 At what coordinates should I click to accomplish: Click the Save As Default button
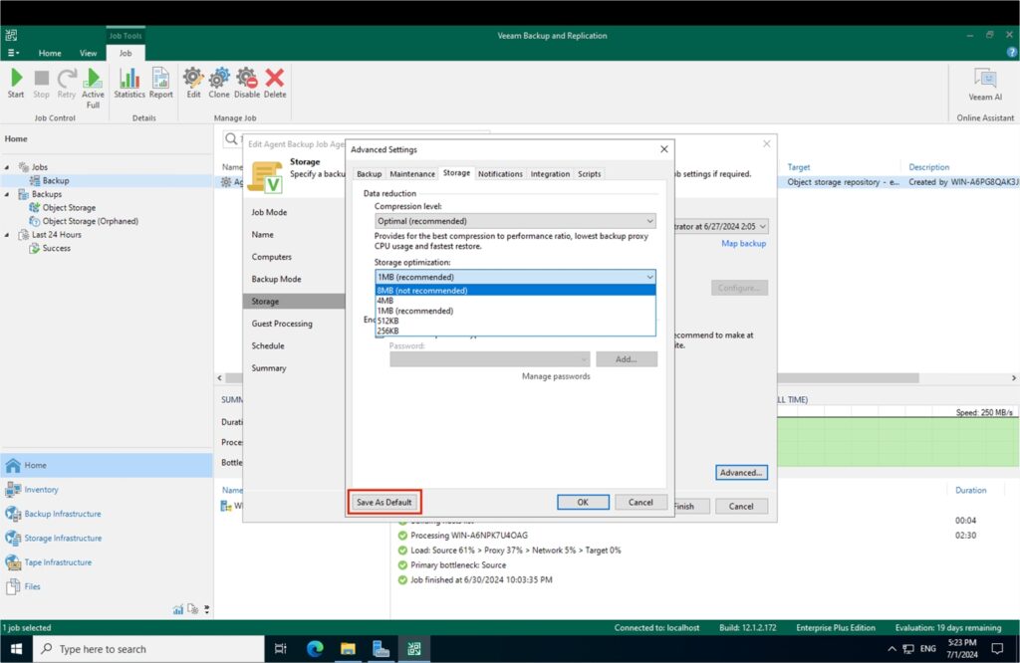384,503
